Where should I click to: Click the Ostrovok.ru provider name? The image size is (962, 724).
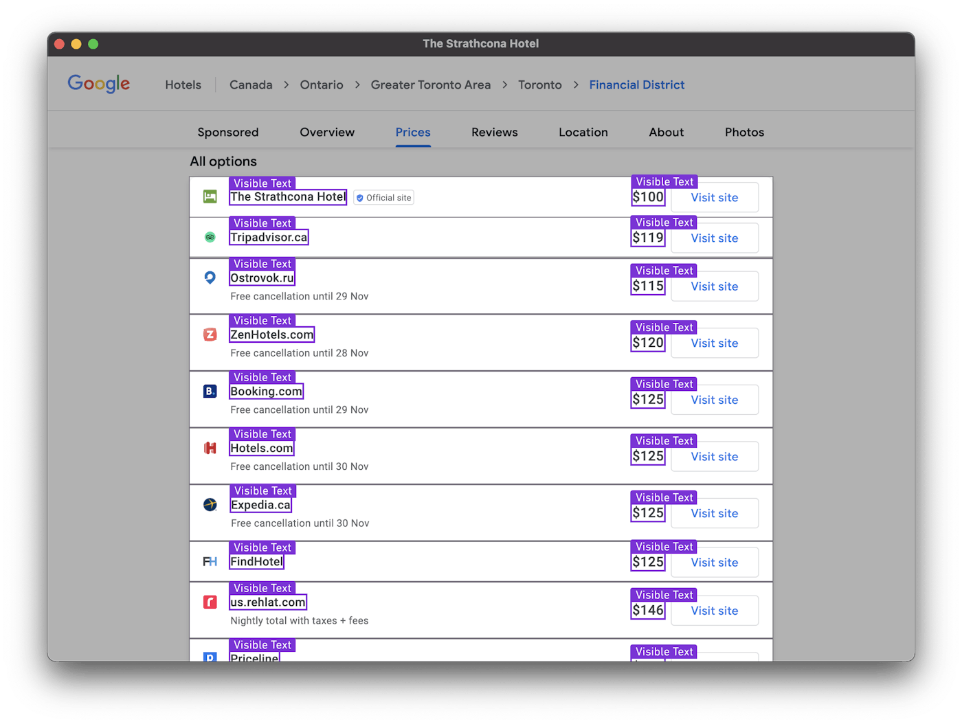(262, 278)
